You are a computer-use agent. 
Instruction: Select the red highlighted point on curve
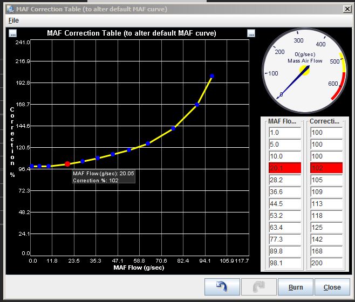[x=67, y=163]
